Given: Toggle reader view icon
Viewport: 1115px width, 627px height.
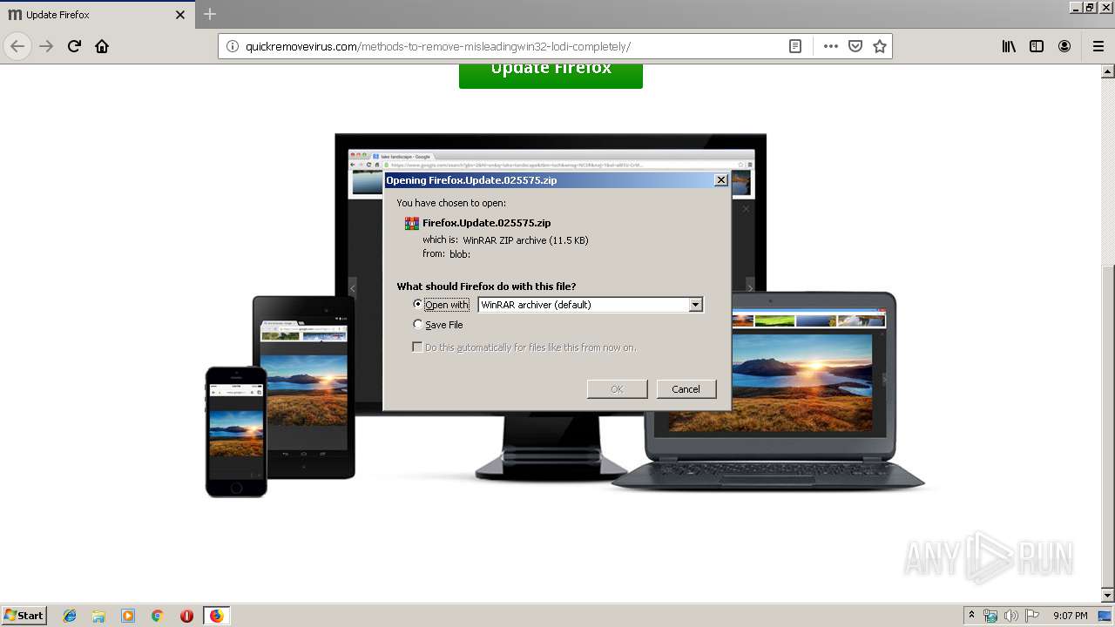Looking at the screenshot, I should [795, 46].
